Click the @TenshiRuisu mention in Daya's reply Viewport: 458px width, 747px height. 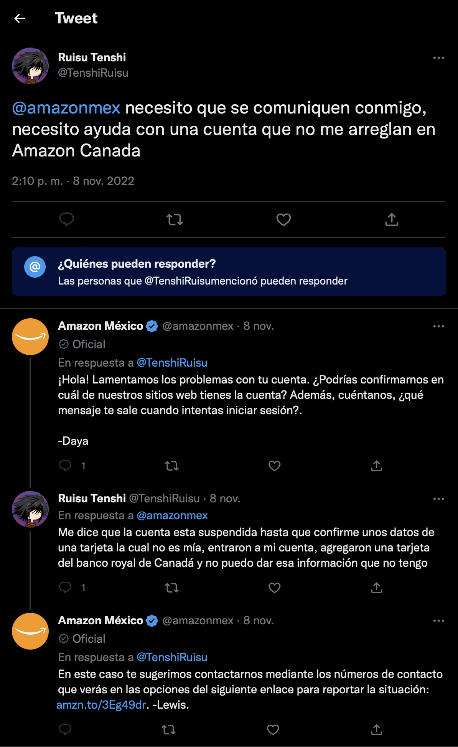[x=172, y=362]
